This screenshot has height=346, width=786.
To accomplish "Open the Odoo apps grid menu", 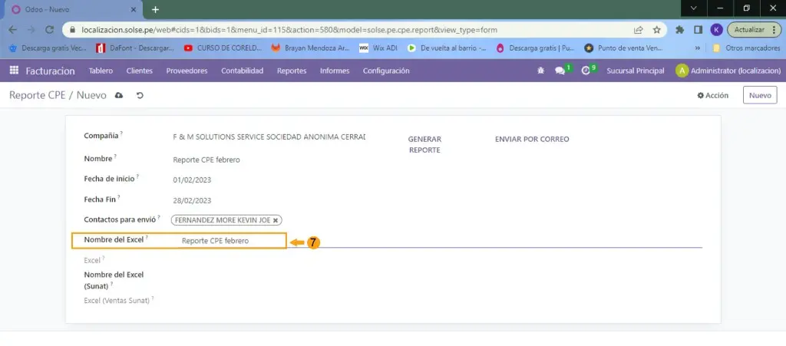I will (14, 71).
